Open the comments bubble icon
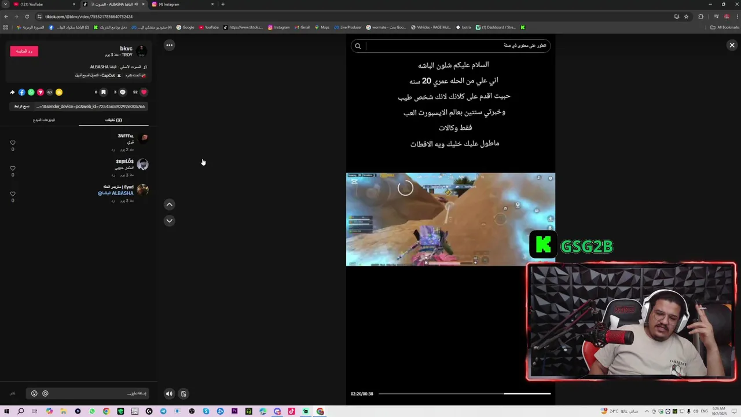 pyautogui.click(x=123, y=92)
